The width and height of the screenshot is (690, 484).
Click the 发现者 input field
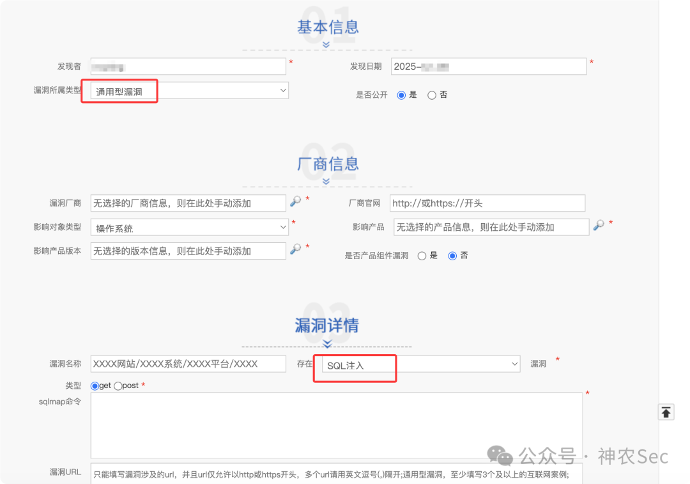click(x=188, y=66)
